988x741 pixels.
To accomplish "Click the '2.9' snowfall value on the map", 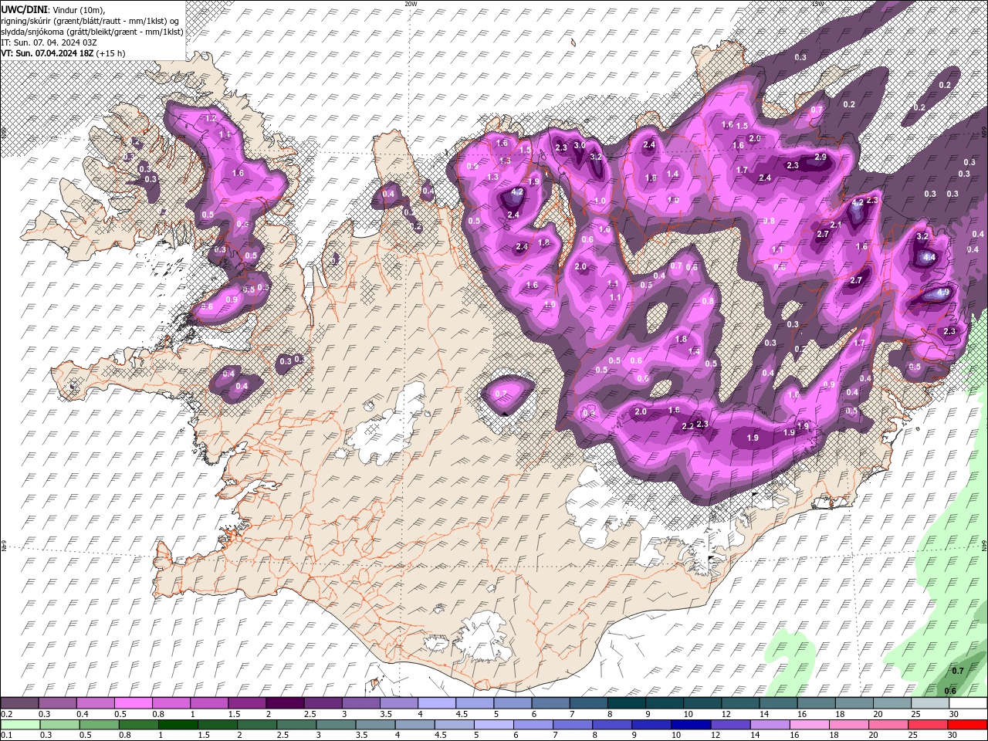I will (x=821, y=157).
